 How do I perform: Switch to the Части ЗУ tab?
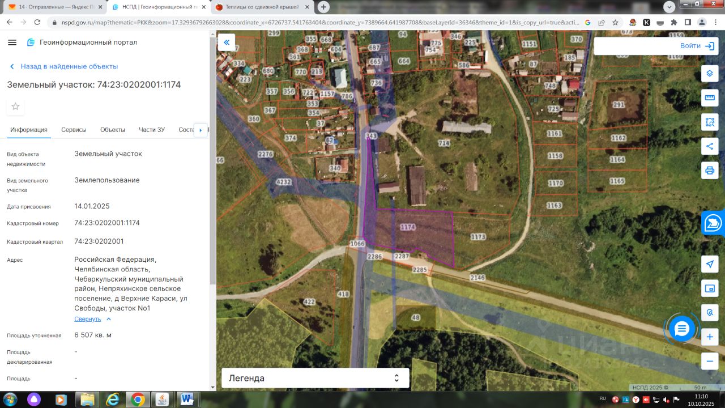(152, 130)
